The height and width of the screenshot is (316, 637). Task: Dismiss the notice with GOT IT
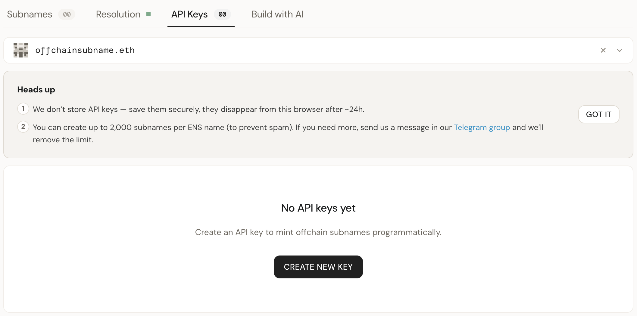tap(598, 114)
